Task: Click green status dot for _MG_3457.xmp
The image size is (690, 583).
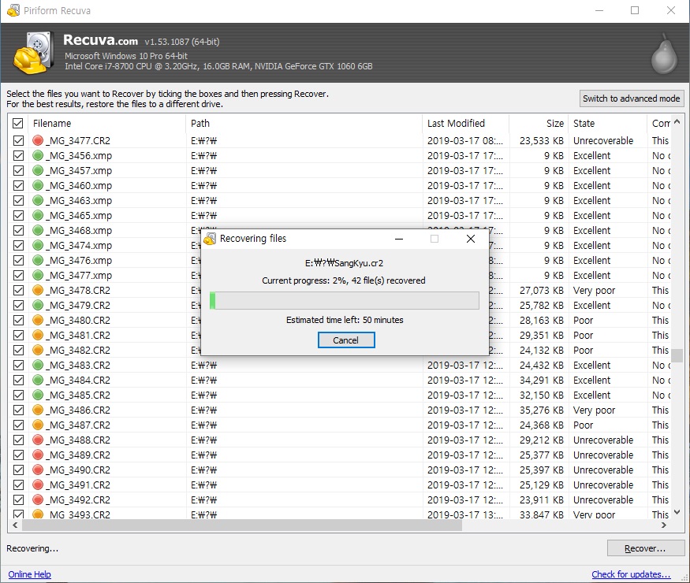Action: [x=38, y=171]
